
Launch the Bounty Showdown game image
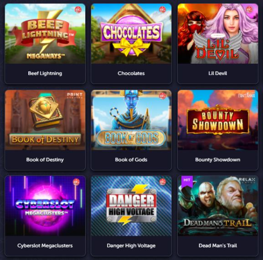218,120
